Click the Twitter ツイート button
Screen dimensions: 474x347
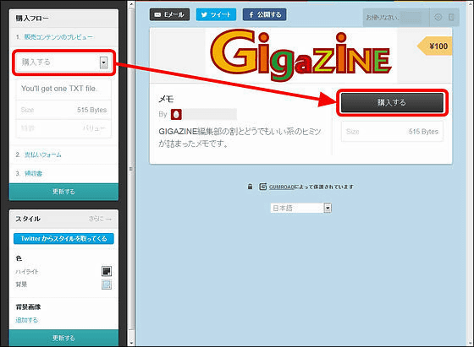[x=216, y=14]
